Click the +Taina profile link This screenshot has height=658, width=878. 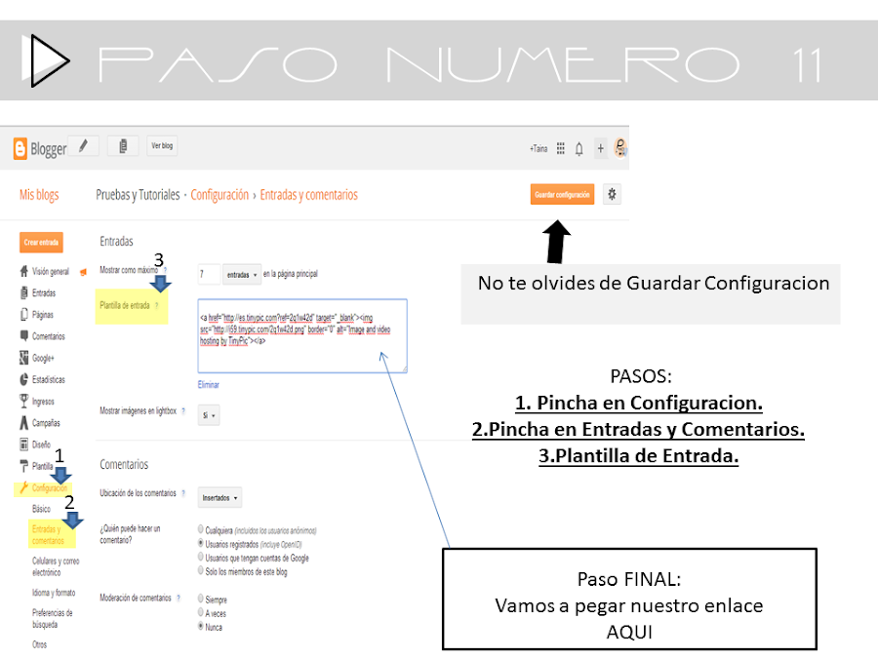(539, 149)
